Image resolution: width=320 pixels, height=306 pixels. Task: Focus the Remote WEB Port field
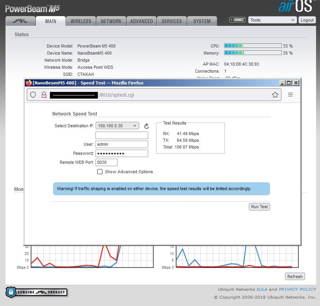point(106,162)
